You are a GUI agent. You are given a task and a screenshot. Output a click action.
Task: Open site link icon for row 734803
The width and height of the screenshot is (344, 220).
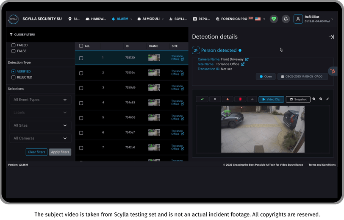[182, 119]
